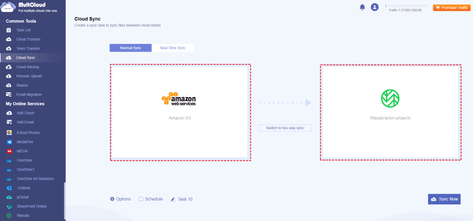Click the Shares sidebar icon
The width and height of the screenshot is (473, 221).
(x=9, y=85)
